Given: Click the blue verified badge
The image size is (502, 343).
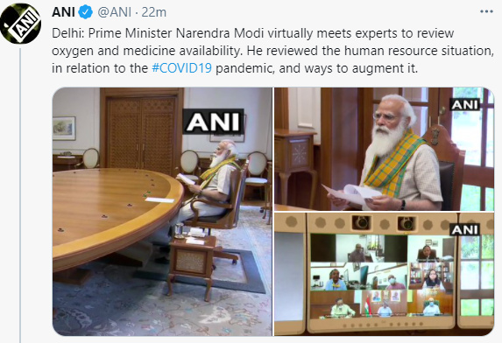Looking at the screenshot, I should [86, 12].
